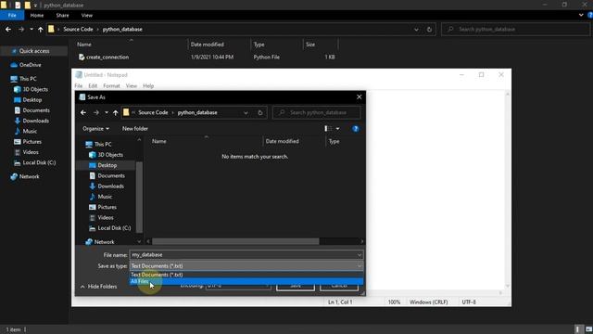593x334 pixels.
Task: Open Notepad View menu
Action: coord(132,86)
